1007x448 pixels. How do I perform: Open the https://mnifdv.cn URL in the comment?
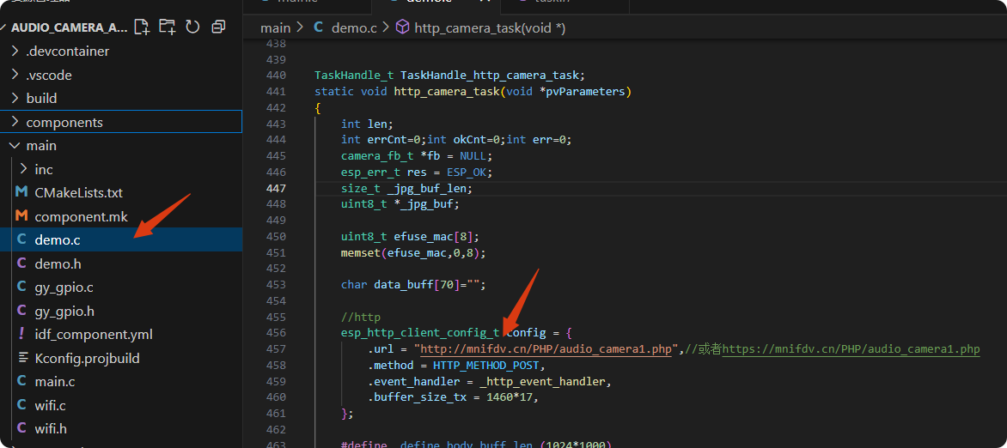851,349
